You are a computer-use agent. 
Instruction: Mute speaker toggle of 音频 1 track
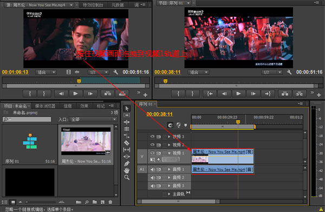(x=152, y=170)
